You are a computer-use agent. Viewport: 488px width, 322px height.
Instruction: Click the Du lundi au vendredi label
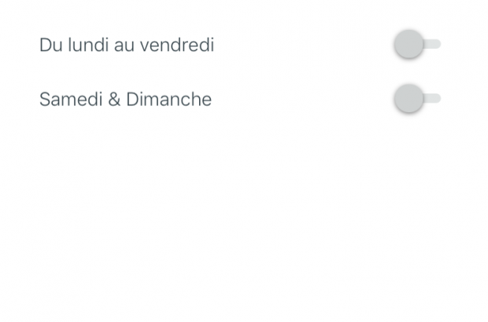(x=127, y=45)
